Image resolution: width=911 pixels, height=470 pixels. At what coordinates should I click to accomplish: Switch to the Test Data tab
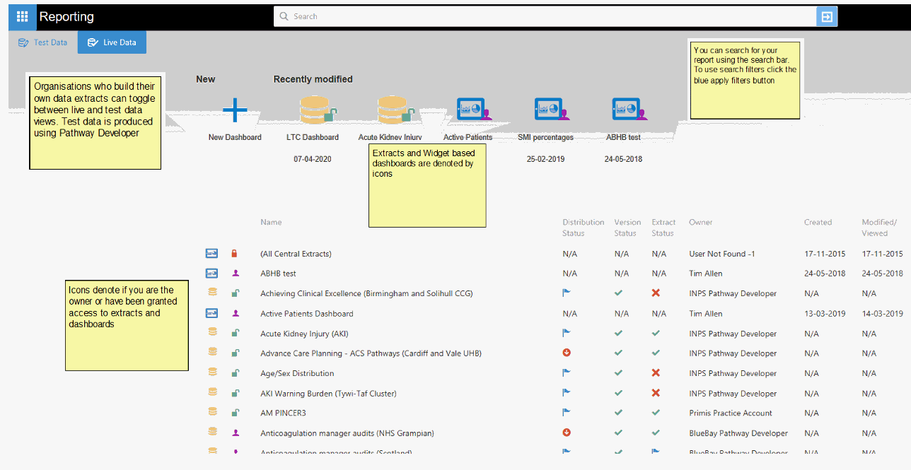pos(43,42)
